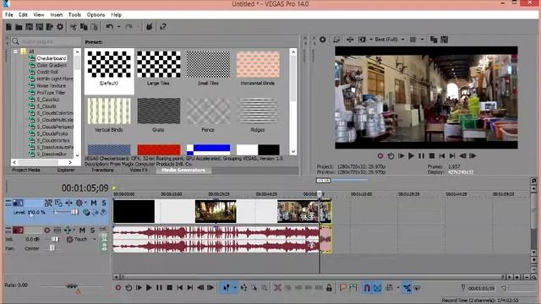Open the File menu
Screen dimensions: 541x304
coord(9,15)
